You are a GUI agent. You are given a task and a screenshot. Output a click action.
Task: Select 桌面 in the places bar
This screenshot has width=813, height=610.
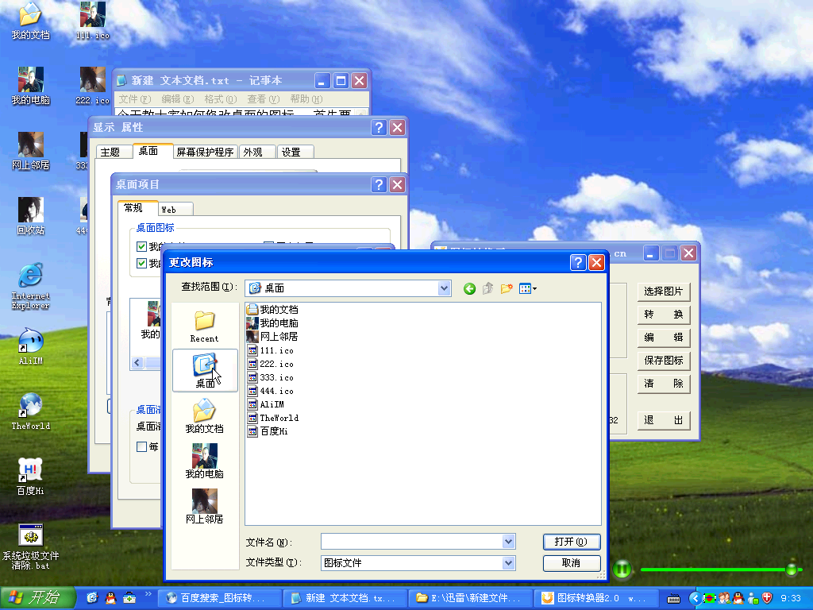pyautogui.click(x=205, y=370)
